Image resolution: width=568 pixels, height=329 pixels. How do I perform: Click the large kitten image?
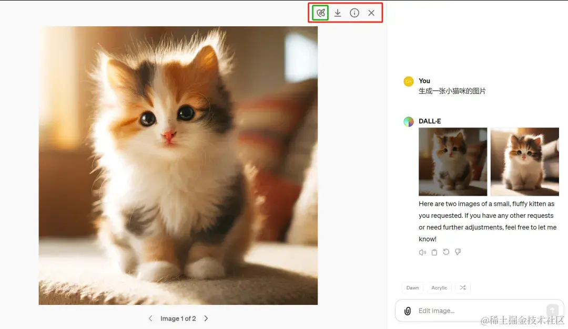tap(178, 166)
